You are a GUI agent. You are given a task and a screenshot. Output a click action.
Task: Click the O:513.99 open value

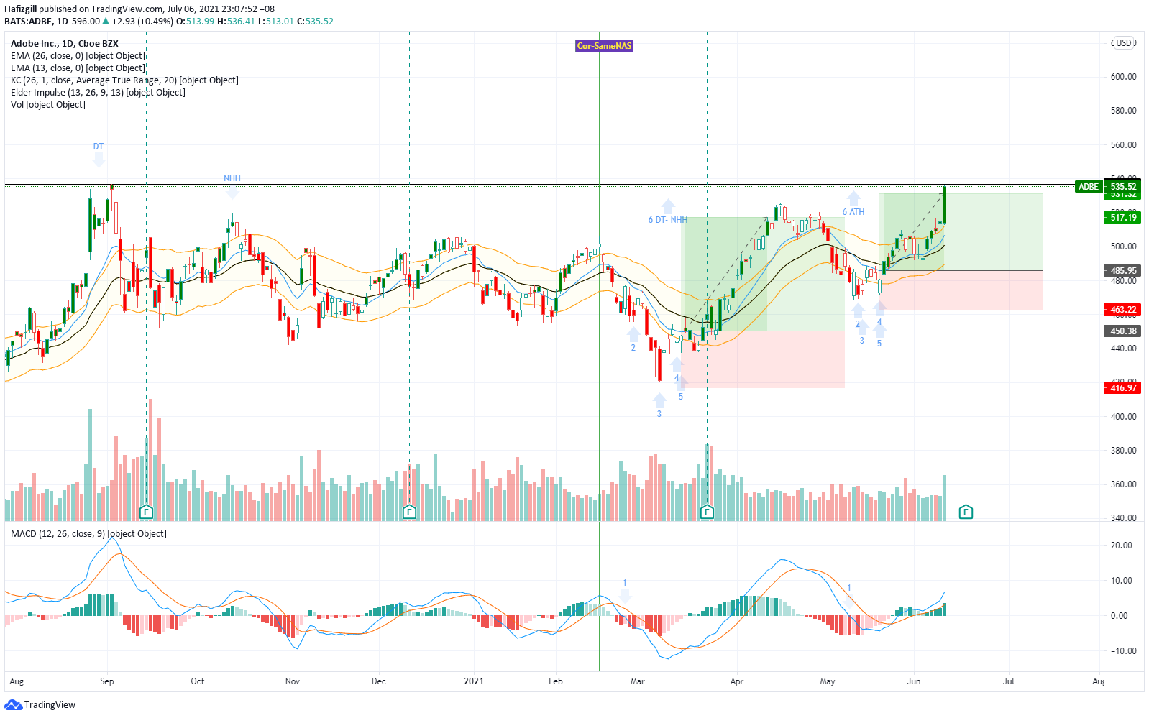tap(195, 22)
